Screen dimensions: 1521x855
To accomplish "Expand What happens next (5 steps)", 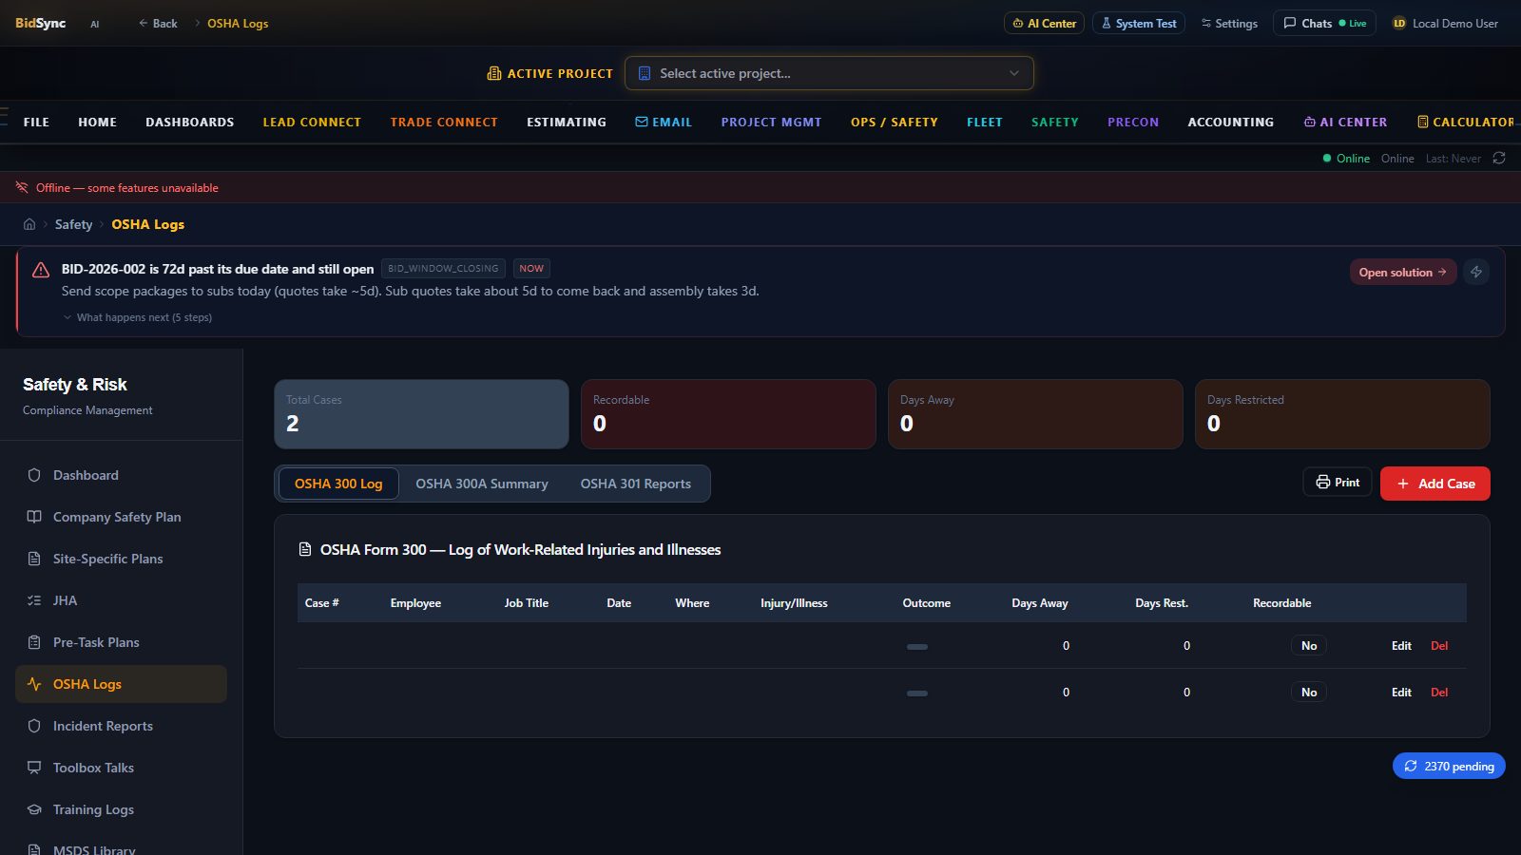I will click(x=137, y=317).
